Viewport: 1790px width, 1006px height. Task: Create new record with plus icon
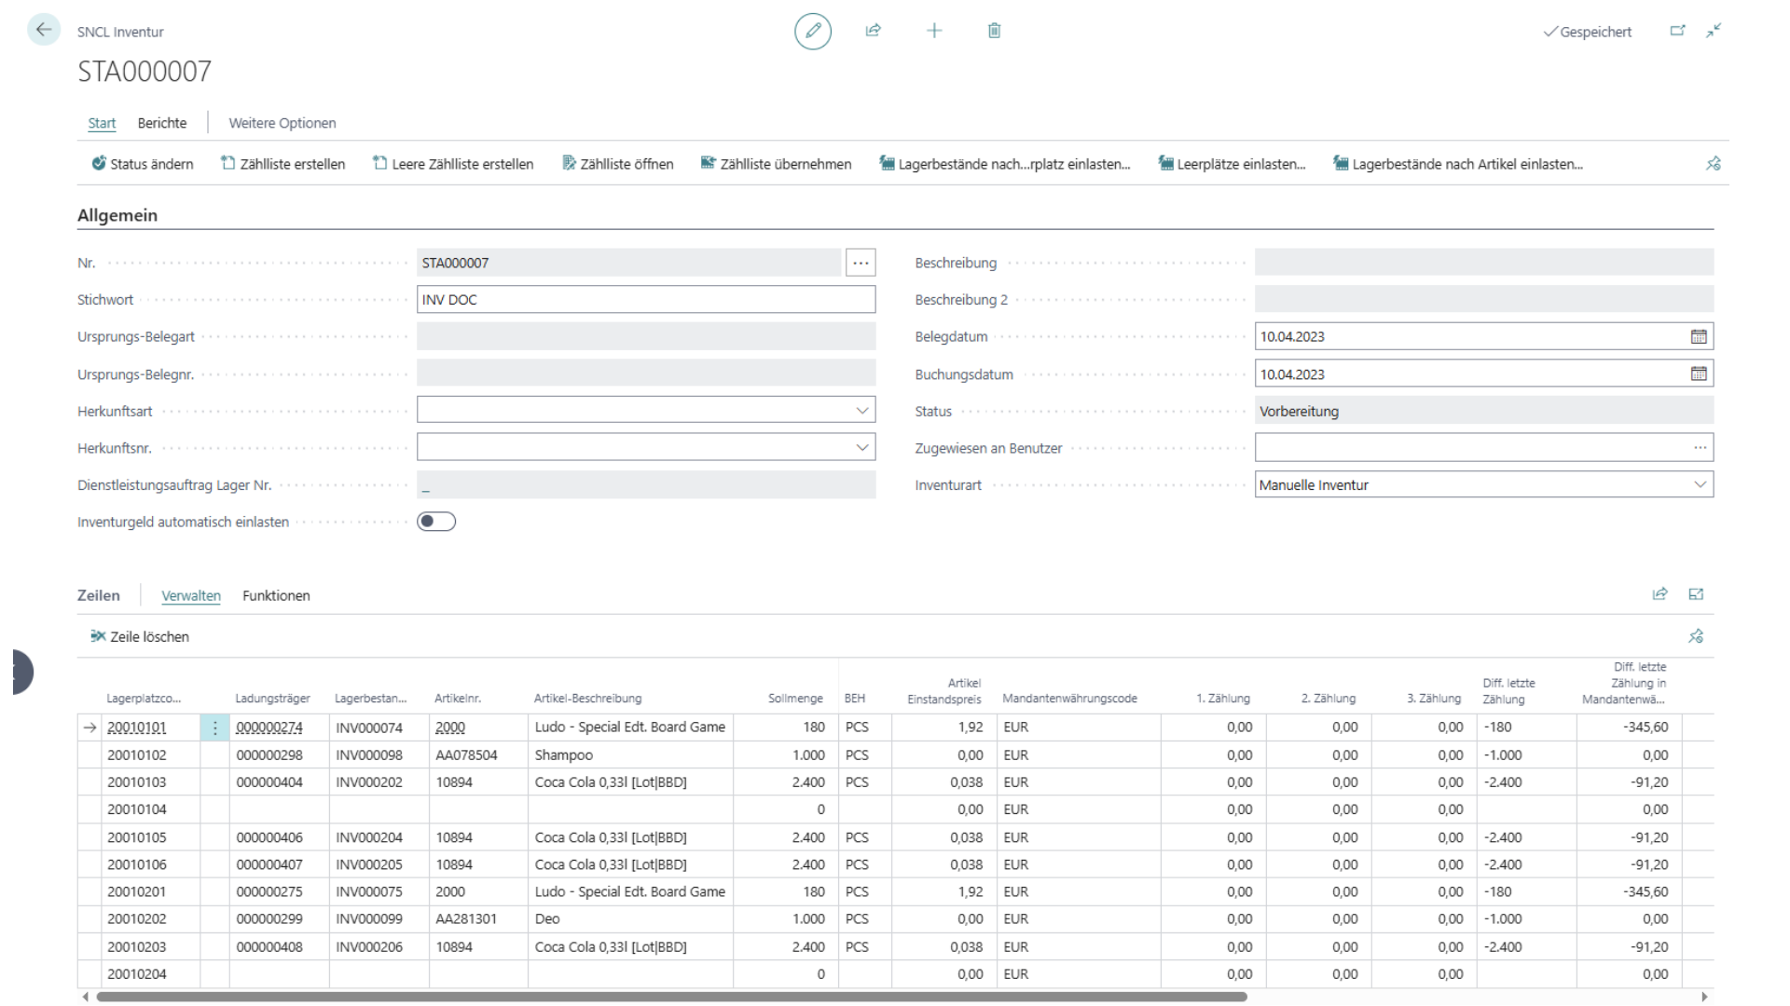[934, 31]
